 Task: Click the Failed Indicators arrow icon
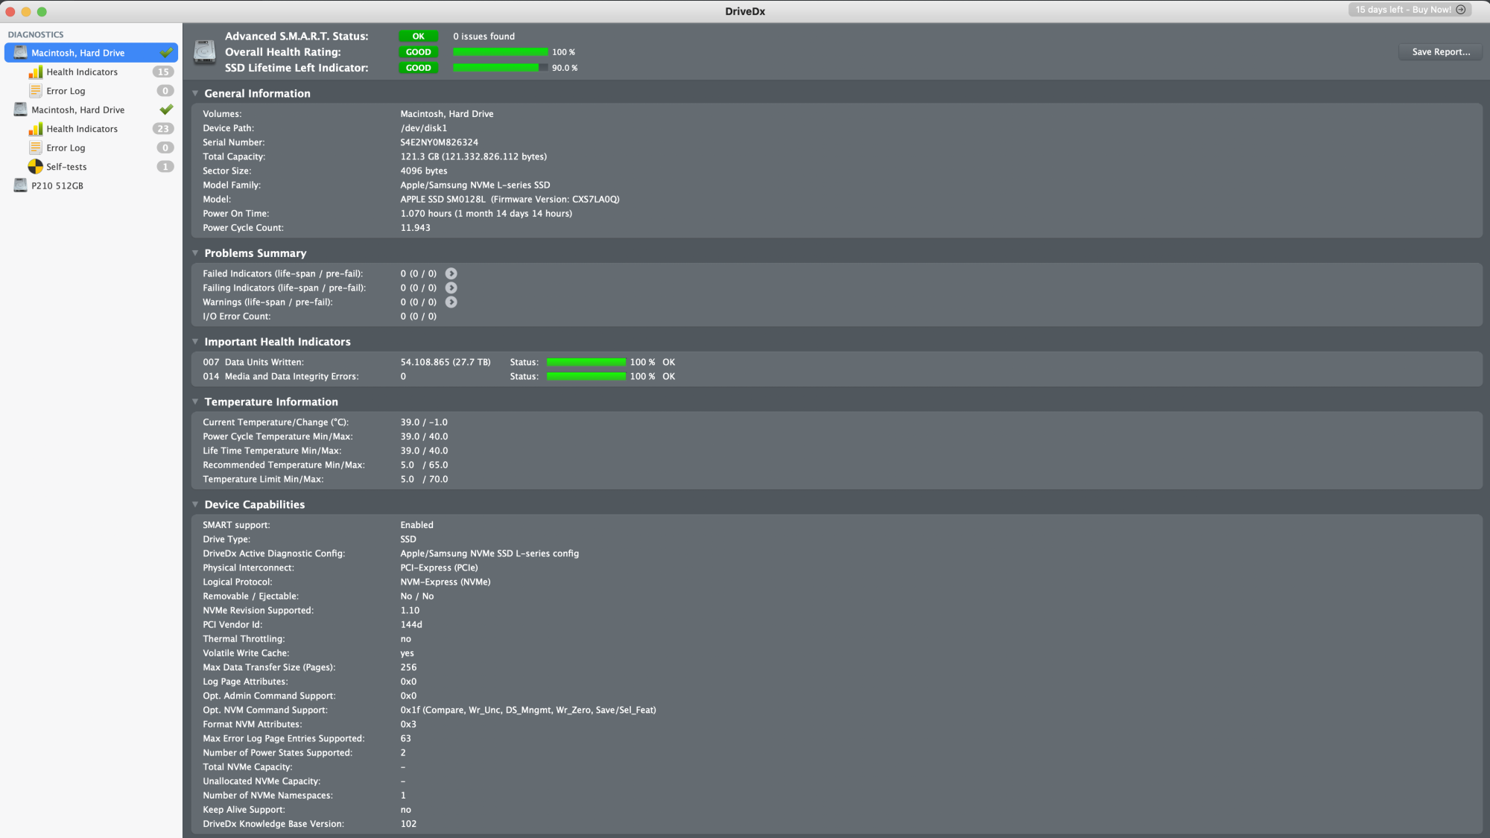(x=451, y=273)
